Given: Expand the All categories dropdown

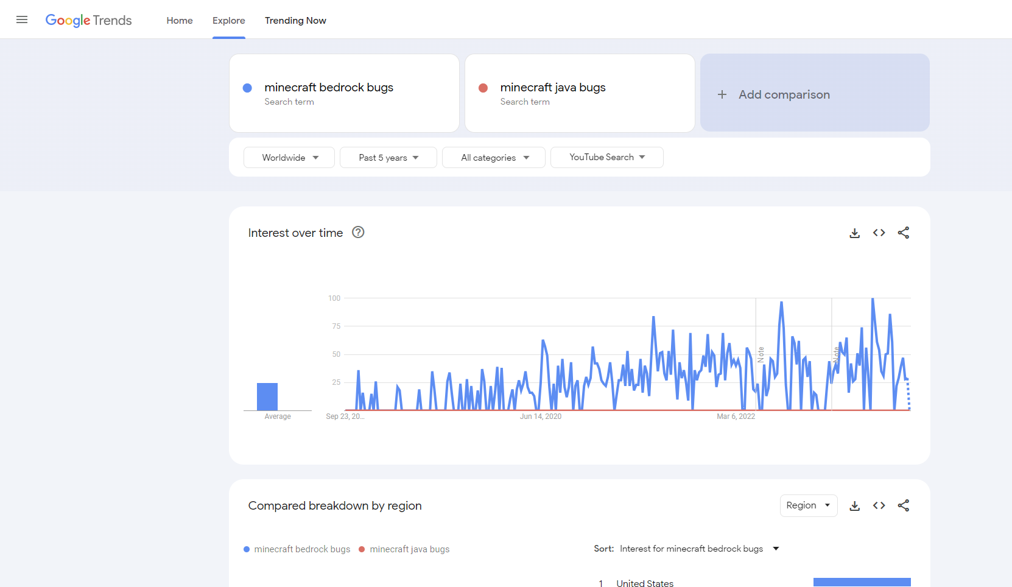Looking at the screenshot, I should [494, 157].
